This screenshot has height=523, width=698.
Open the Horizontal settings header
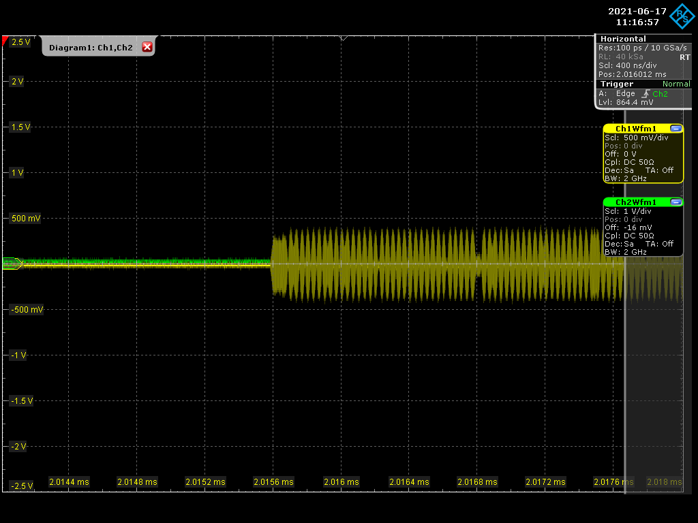click(623, 39)
